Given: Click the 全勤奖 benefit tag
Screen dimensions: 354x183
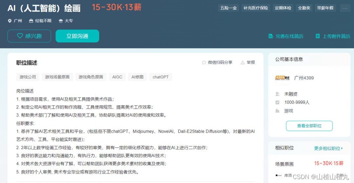Looking at the screenshot, I should pyautogui.click(x=304, y=8).
